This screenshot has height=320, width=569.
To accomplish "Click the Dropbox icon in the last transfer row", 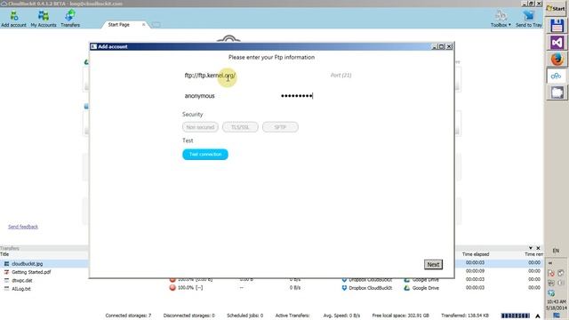I will (x=344, y=288).
